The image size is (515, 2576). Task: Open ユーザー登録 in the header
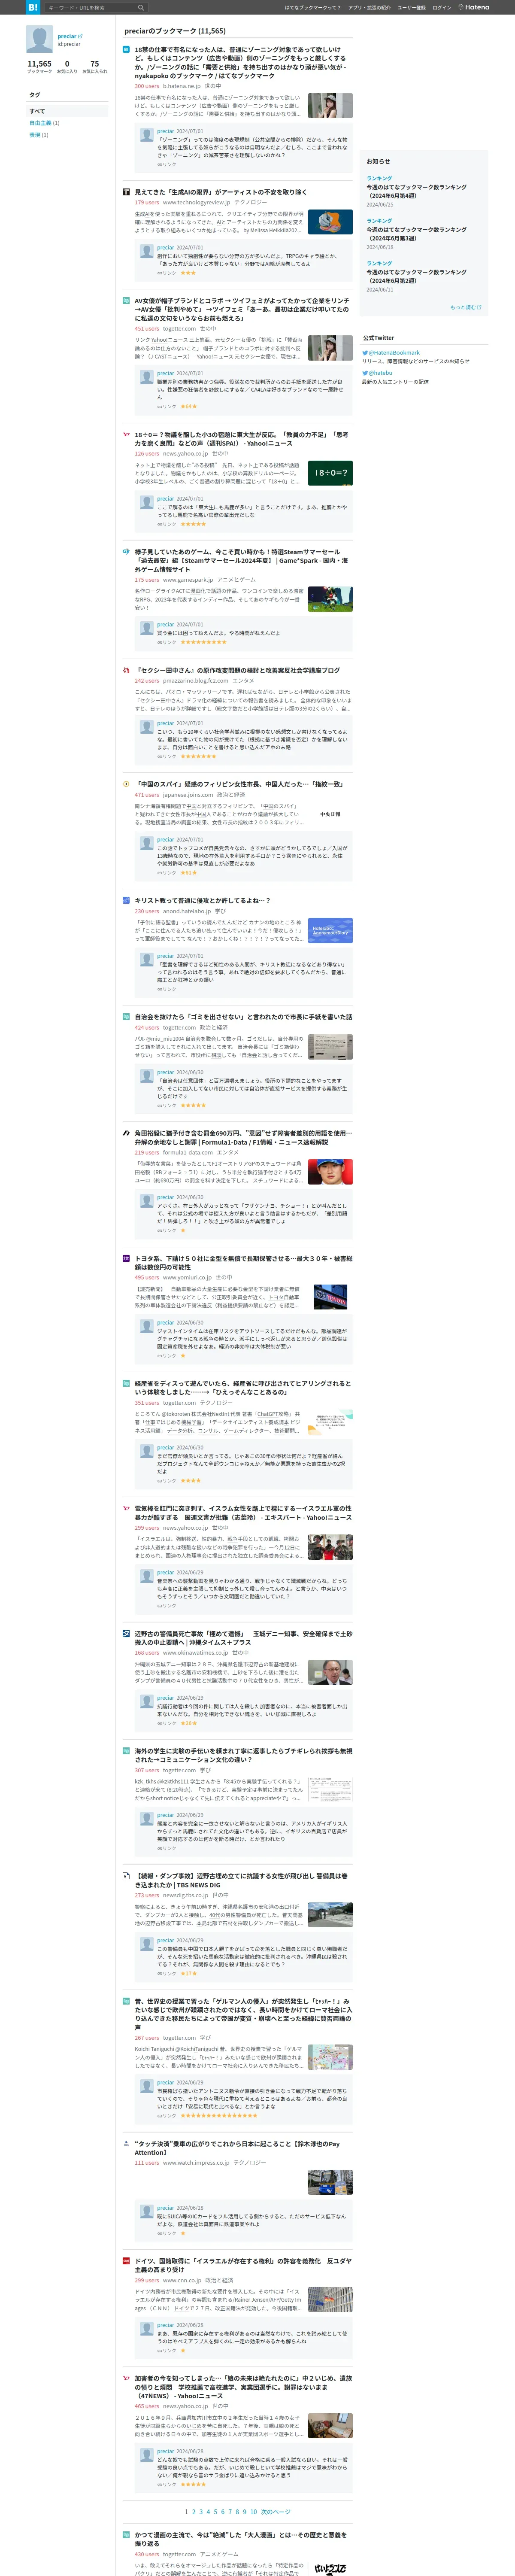coord(411,7)
